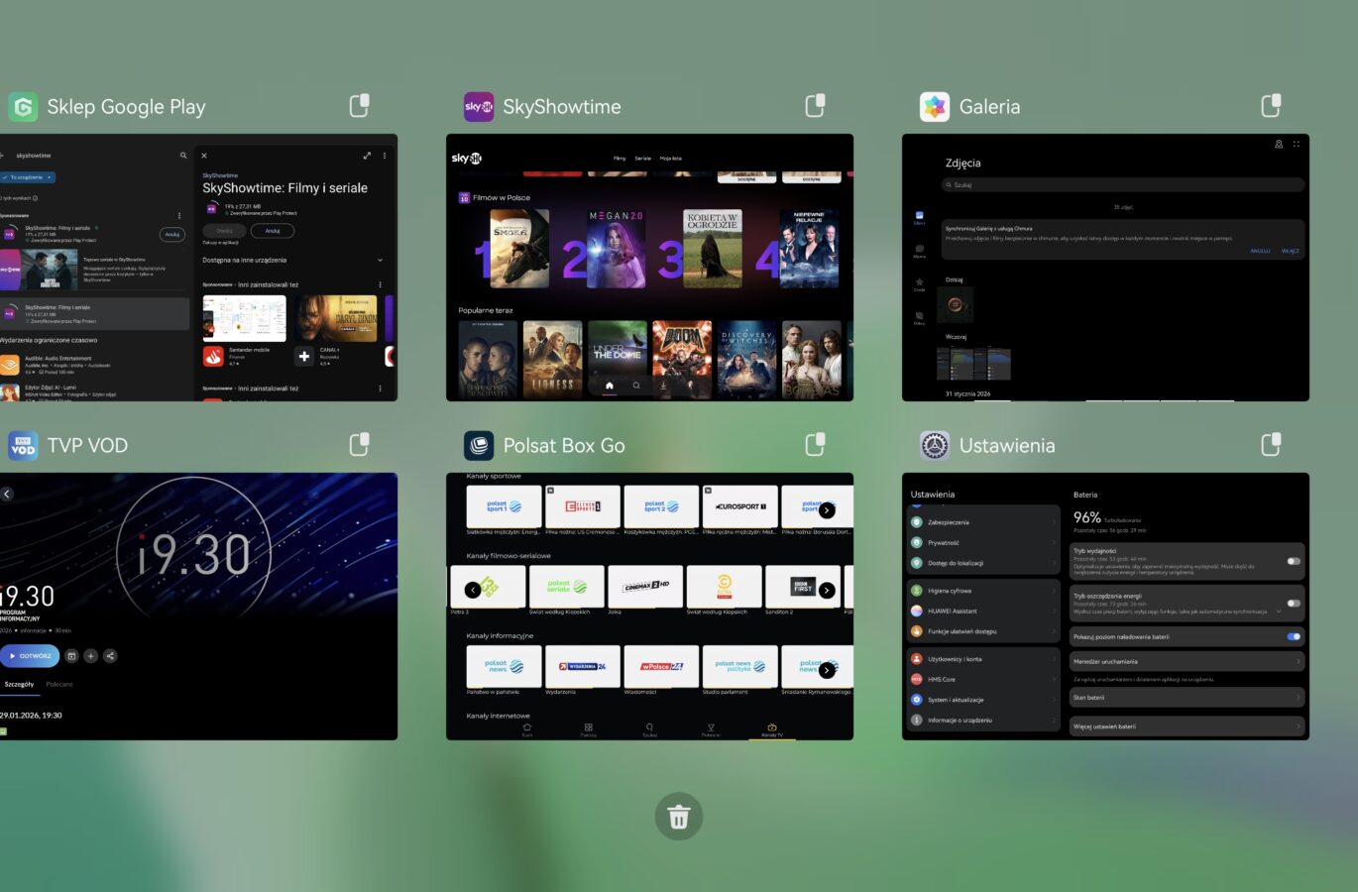This screenshot has width=1358, height=892.
Task: Toggle Tryb wydajności switch
Action: (1293, 561)
